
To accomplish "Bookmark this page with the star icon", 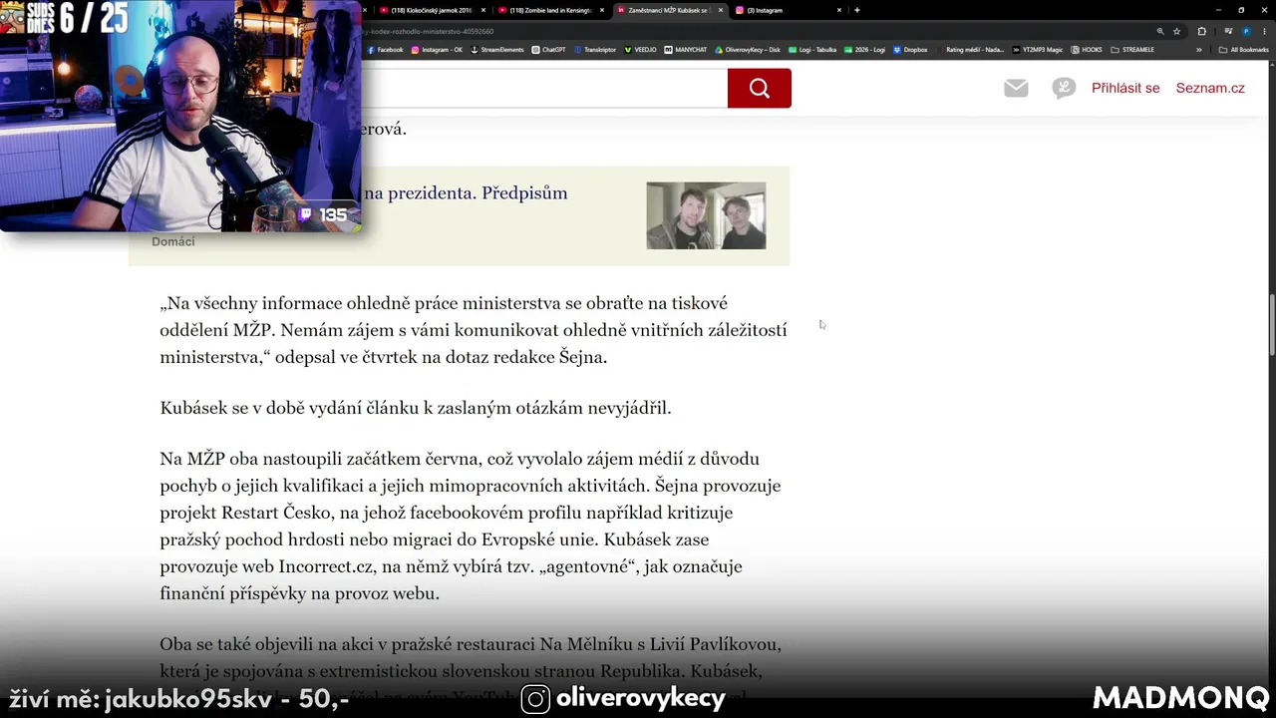I will [1177, 31].
